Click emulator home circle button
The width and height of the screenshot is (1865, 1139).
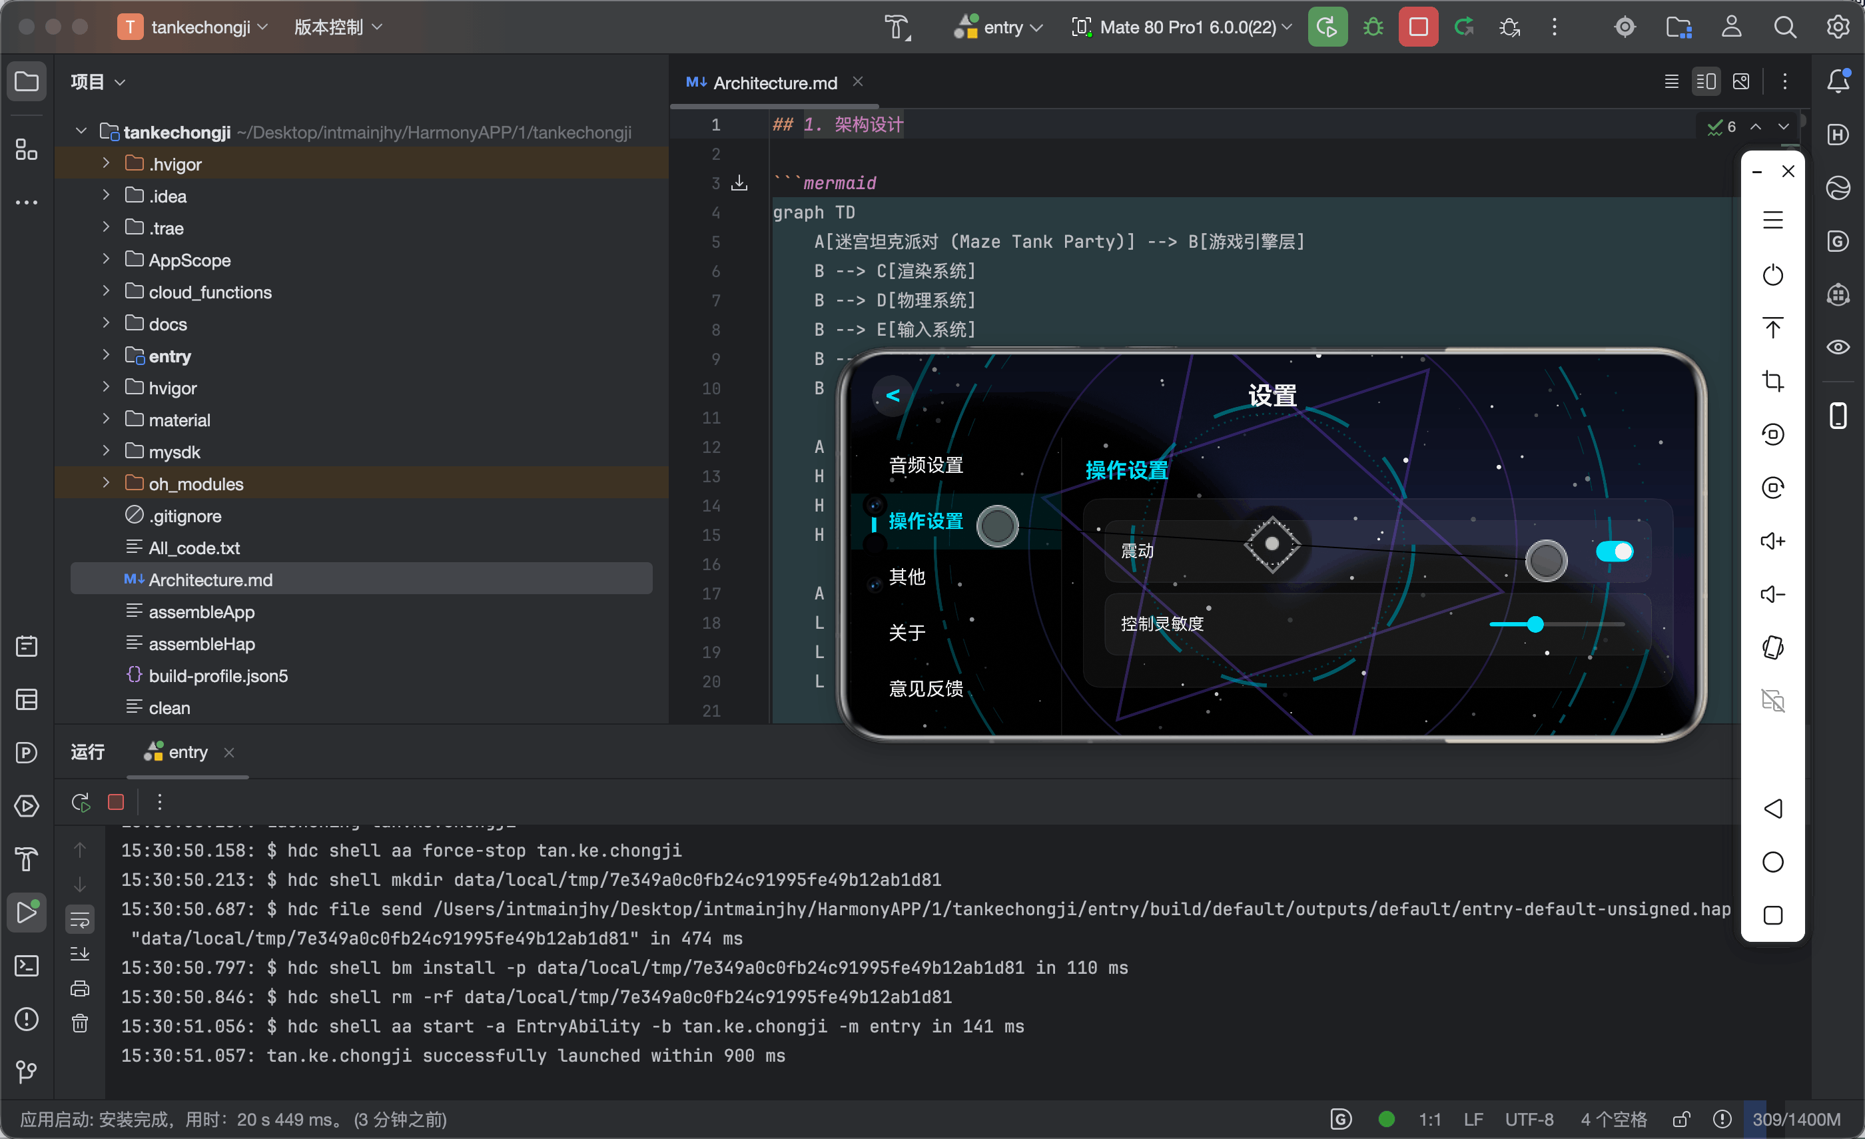tap(1772, 861)
